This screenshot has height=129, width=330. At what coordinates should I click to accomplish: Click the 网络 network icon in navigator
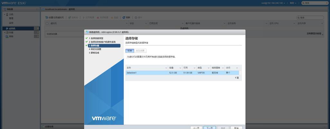click(7, 36)
